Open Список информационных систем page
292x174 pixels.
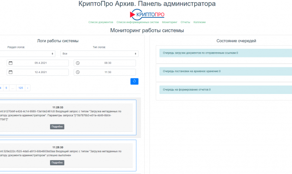(138, 22)
